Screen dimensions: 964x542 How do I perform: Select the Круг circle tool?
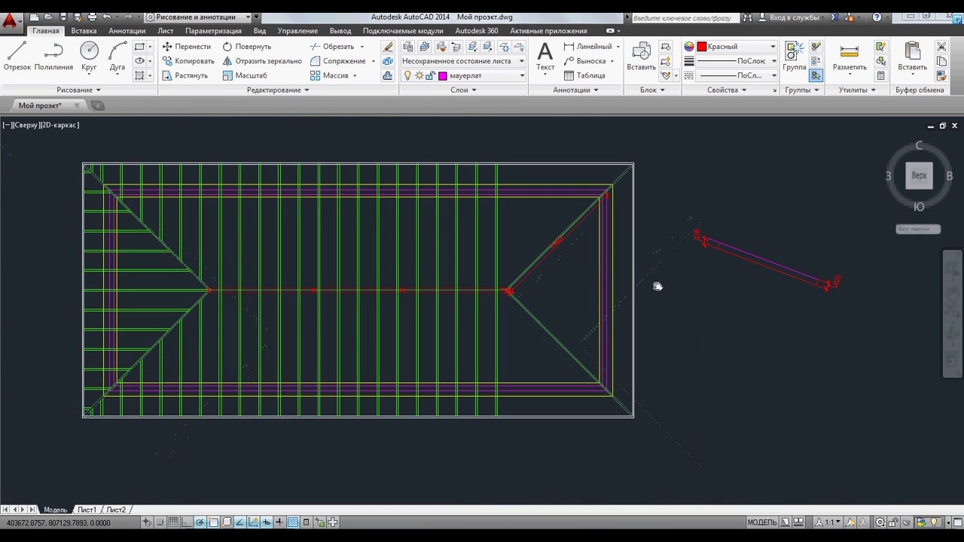click(x=89, y=56)
